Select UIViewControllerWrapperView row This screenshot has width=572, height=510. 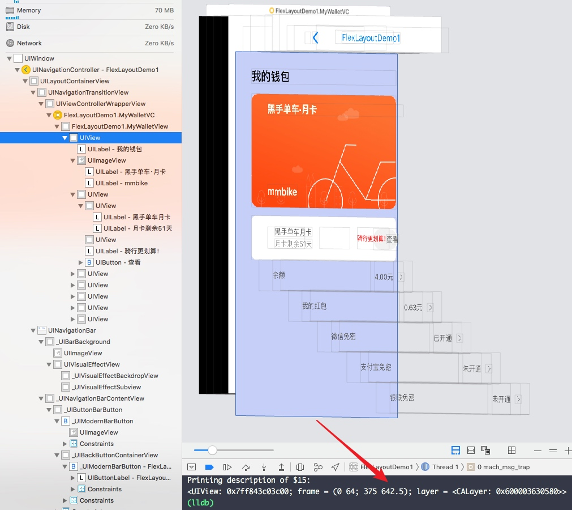tap(91, 104)
